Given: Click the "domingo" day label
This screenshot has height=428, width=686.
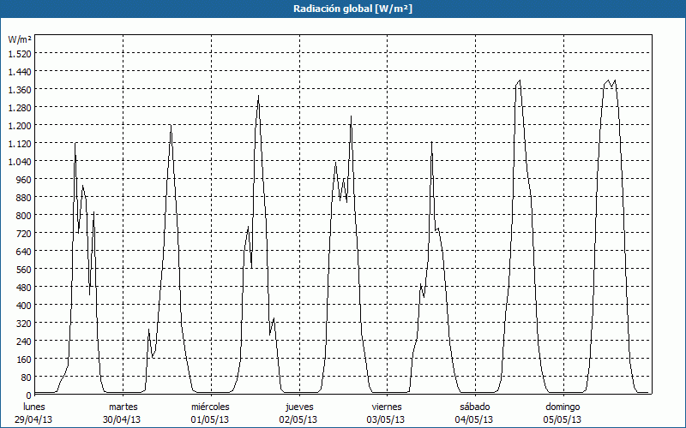Looking at the screenshot, I should 563,407.
